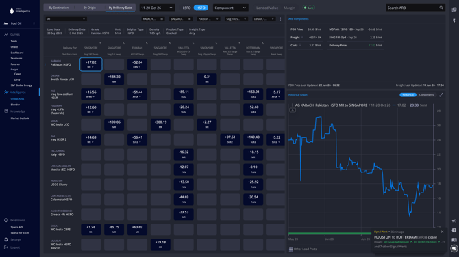The image size is (459, 257).
Task: Open the chat support bubble
Action: tap(454, 249)
